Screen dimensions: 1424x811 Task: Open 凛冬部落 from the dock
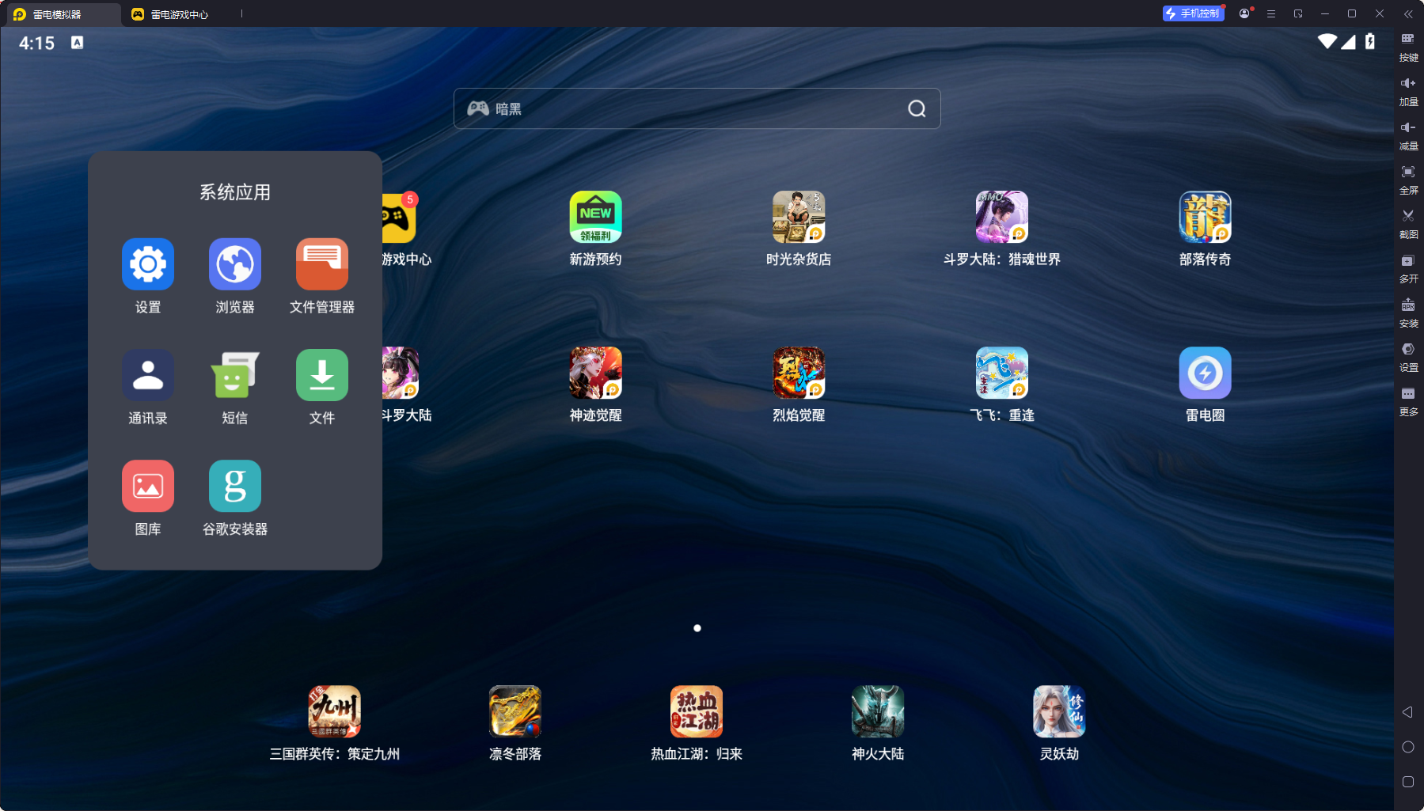(515, 711)
